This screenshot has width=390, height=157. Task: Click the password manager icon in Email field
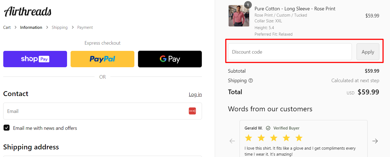pyautogui.click(x=192, y=111)
